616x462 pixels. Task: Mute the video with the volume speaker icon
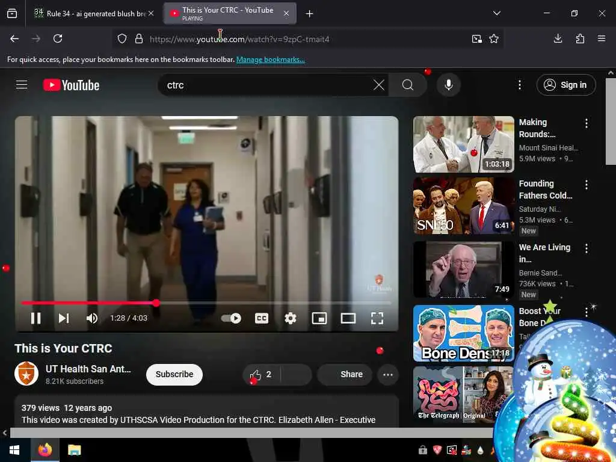tap(92, 318)
